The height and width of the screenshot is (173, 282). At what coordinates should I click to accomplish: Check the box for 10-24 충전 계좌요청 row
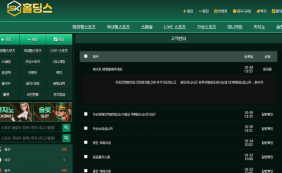pyautogui.click(x=86, y=143)
